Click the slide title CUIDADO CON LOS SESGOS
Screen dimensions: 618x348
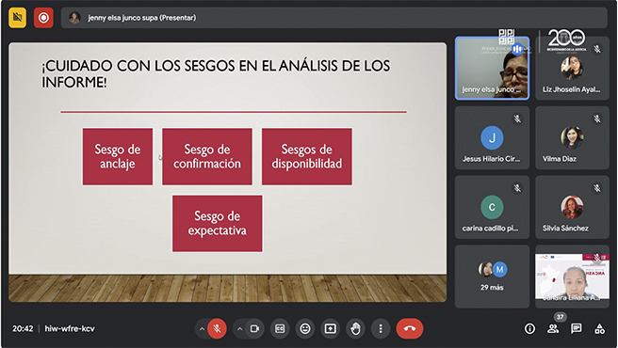click(216, 73)
